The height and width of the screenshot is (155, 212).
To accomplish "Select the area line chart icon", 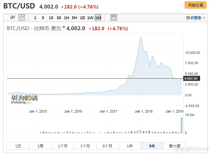I will tap(22, 18).
